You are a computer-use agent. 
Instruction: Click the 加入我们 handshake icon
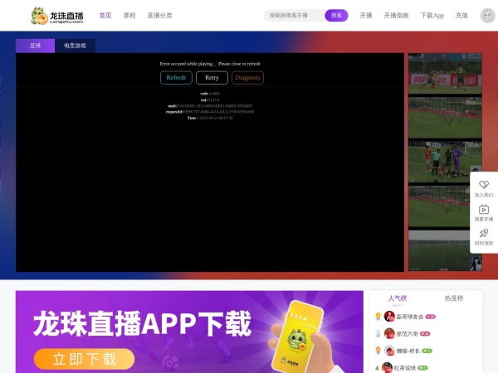pos(483,185)
